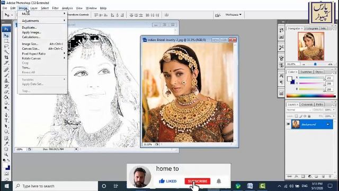Open the Tool Presets icon in dock
Viewport: 339px width, 191px height.
coord(281,47)
